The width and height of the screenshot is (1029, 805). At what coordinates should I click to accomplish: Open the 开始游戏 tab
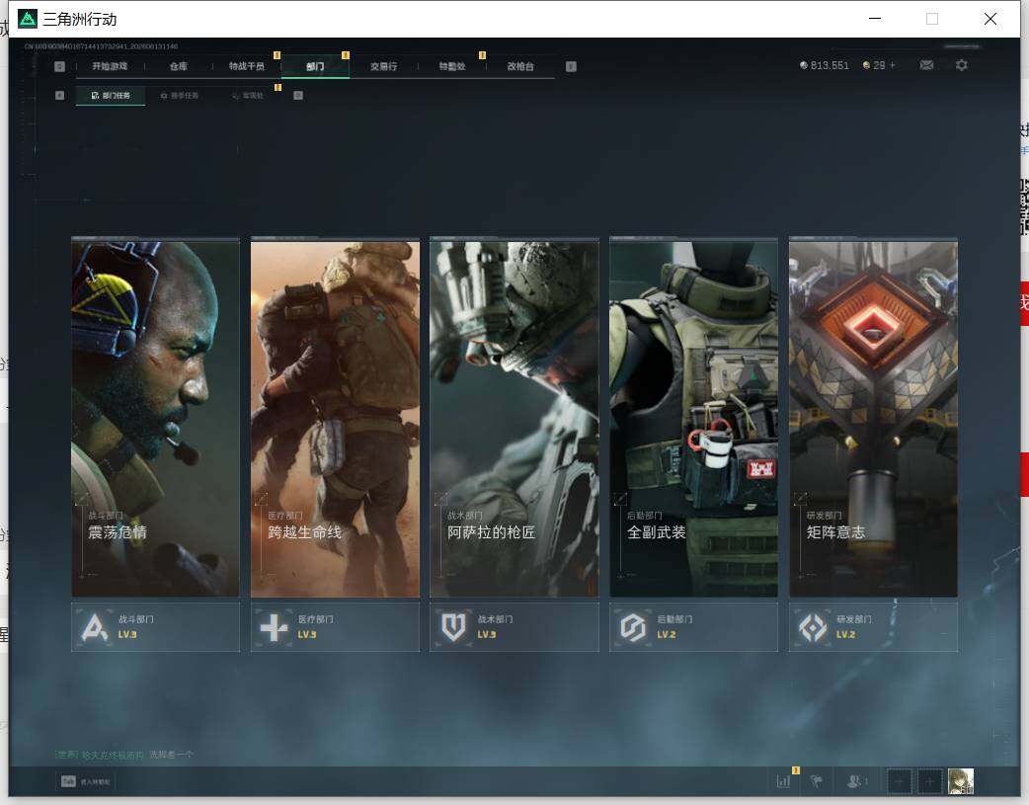(x=110, y=66)
